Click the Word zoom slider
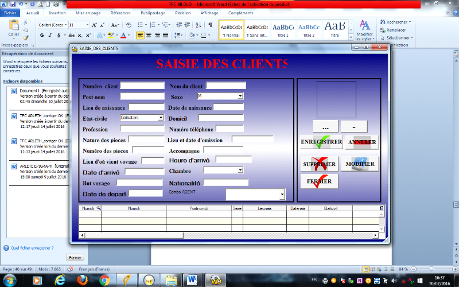459x287 pixels. click(433, 269)
